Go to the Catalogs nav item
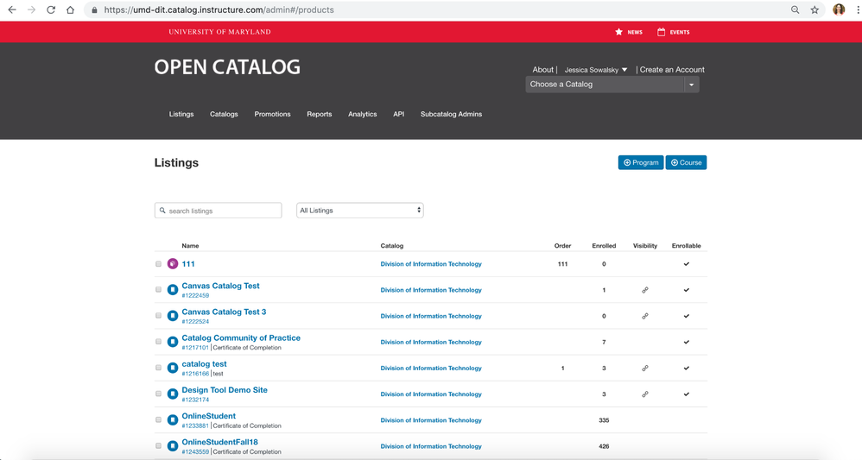 224,114
